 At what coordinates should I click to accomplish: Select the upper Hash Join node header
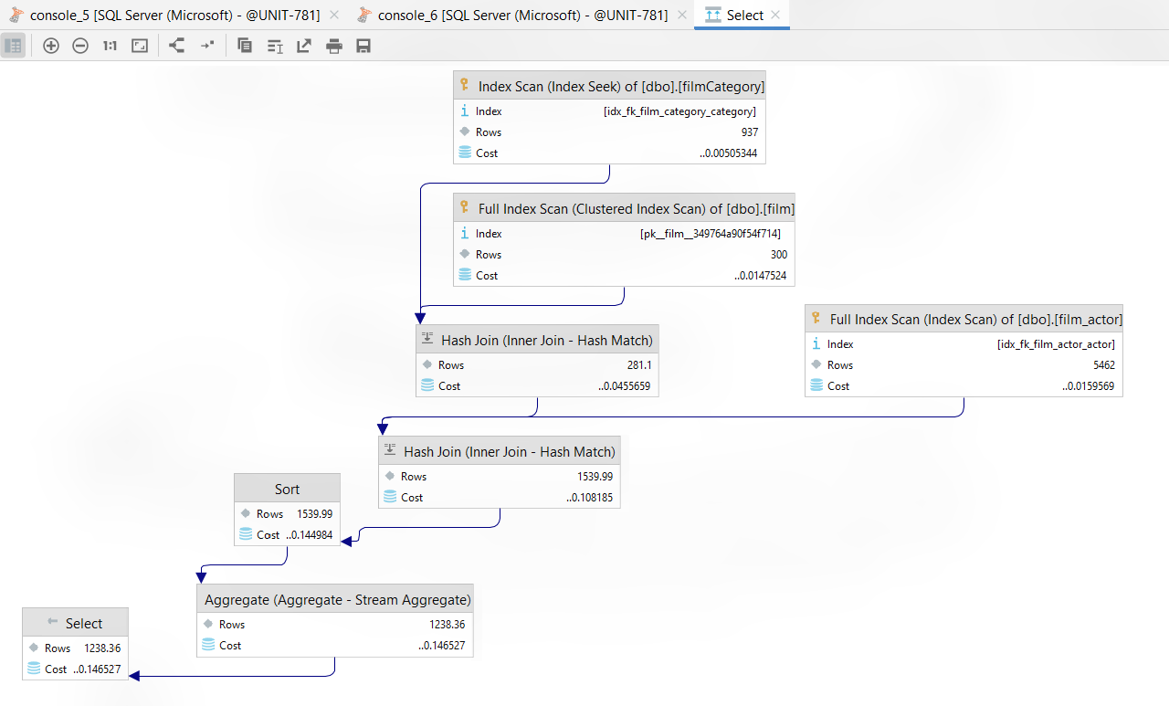point(537,340)
